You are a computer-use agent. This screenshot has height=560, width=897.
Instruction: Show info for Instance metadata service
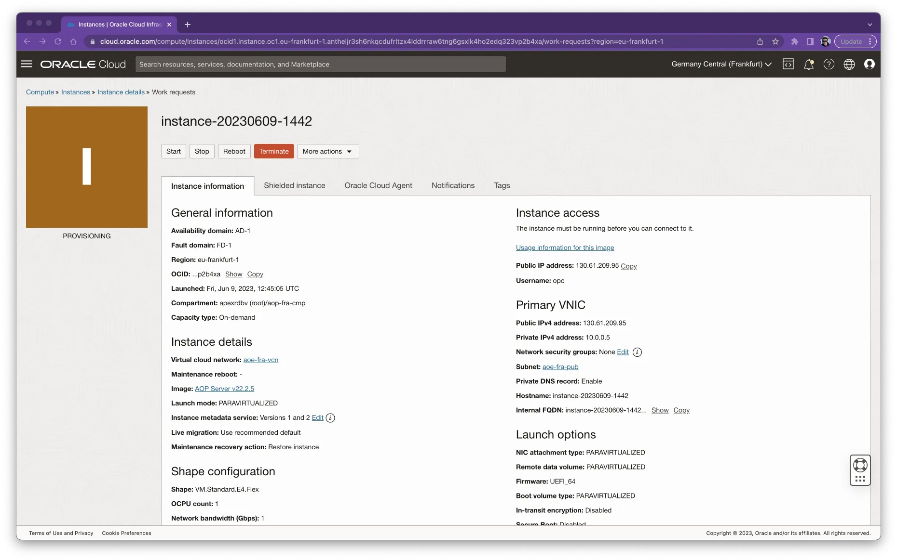pos(330,418)
